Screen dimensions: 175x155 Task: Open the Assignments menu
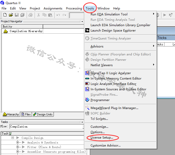(53, 8)
